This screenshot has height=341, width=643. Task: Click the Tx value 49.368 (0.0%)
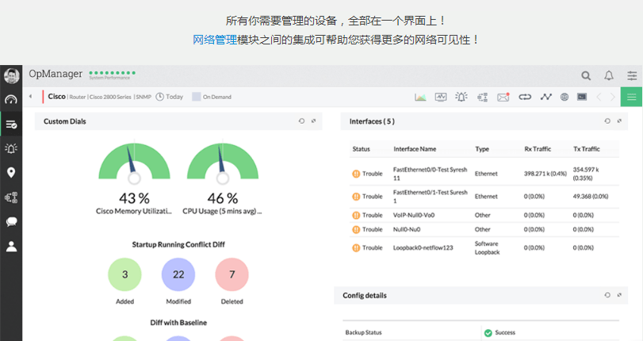coord(591,197)
